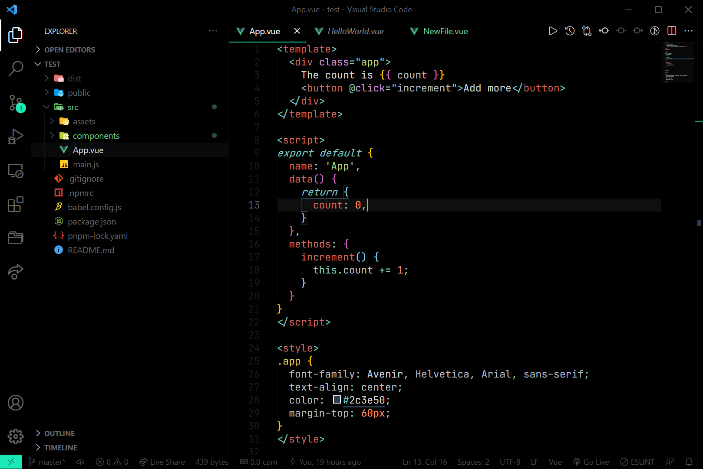Go to previous revision icon
703x469 pixels.
(x=604, y=31)
